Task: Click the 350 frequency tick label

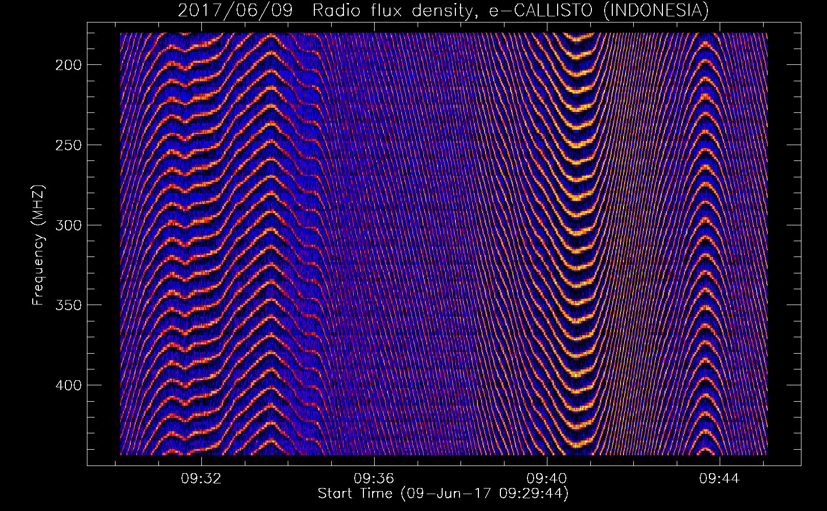Action: coord(68,305)
